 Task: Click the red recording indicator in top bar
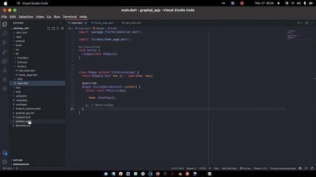[x=242, y=3]
